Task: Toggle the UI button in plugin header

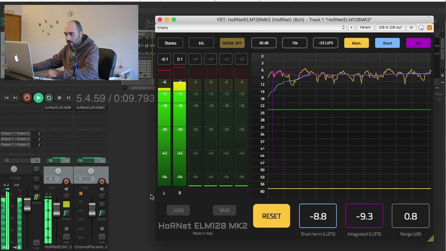Action: (411, 28)
